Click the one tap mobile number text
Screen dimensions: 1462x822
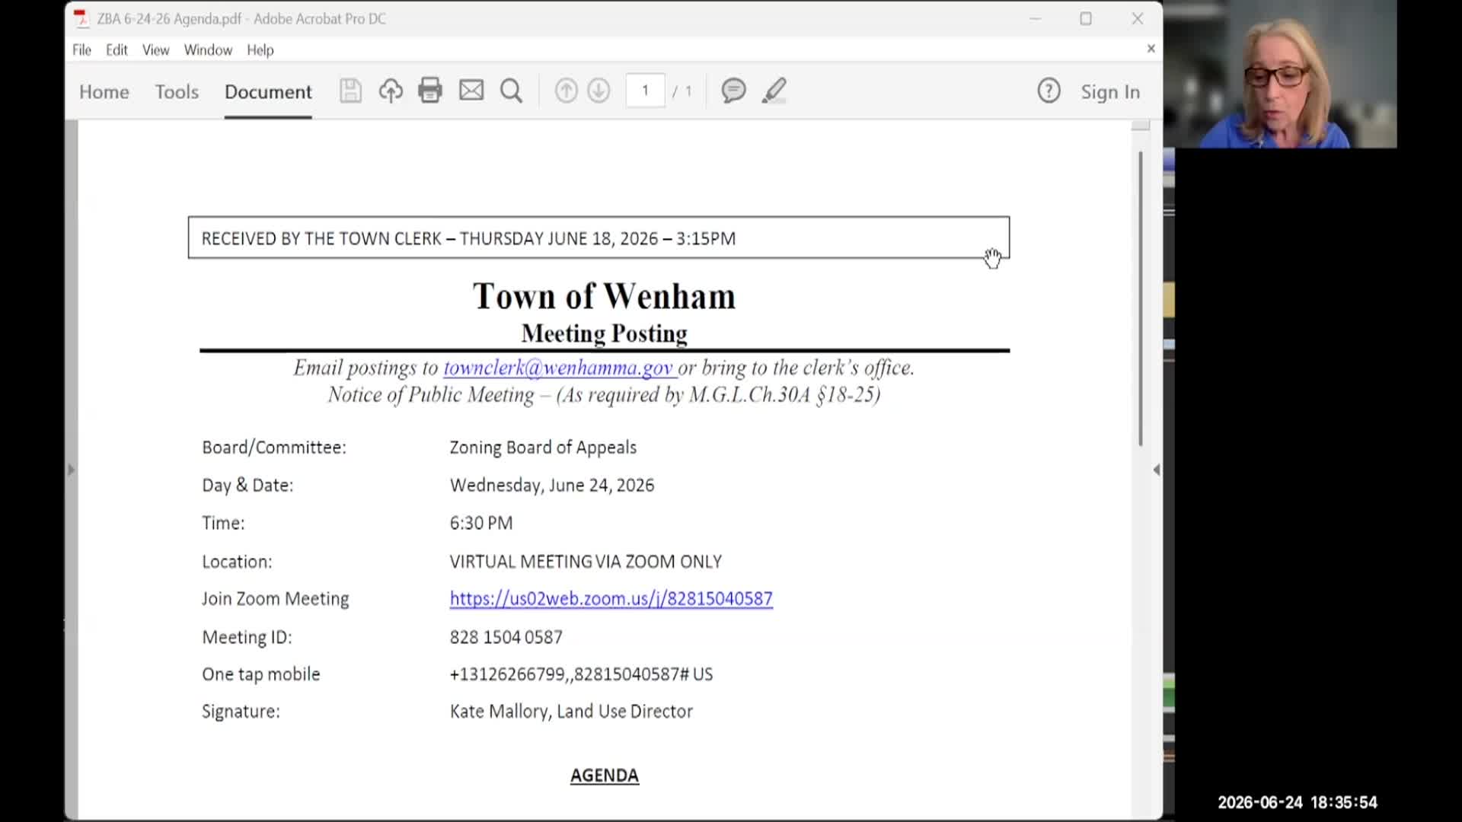click(581, 674)
